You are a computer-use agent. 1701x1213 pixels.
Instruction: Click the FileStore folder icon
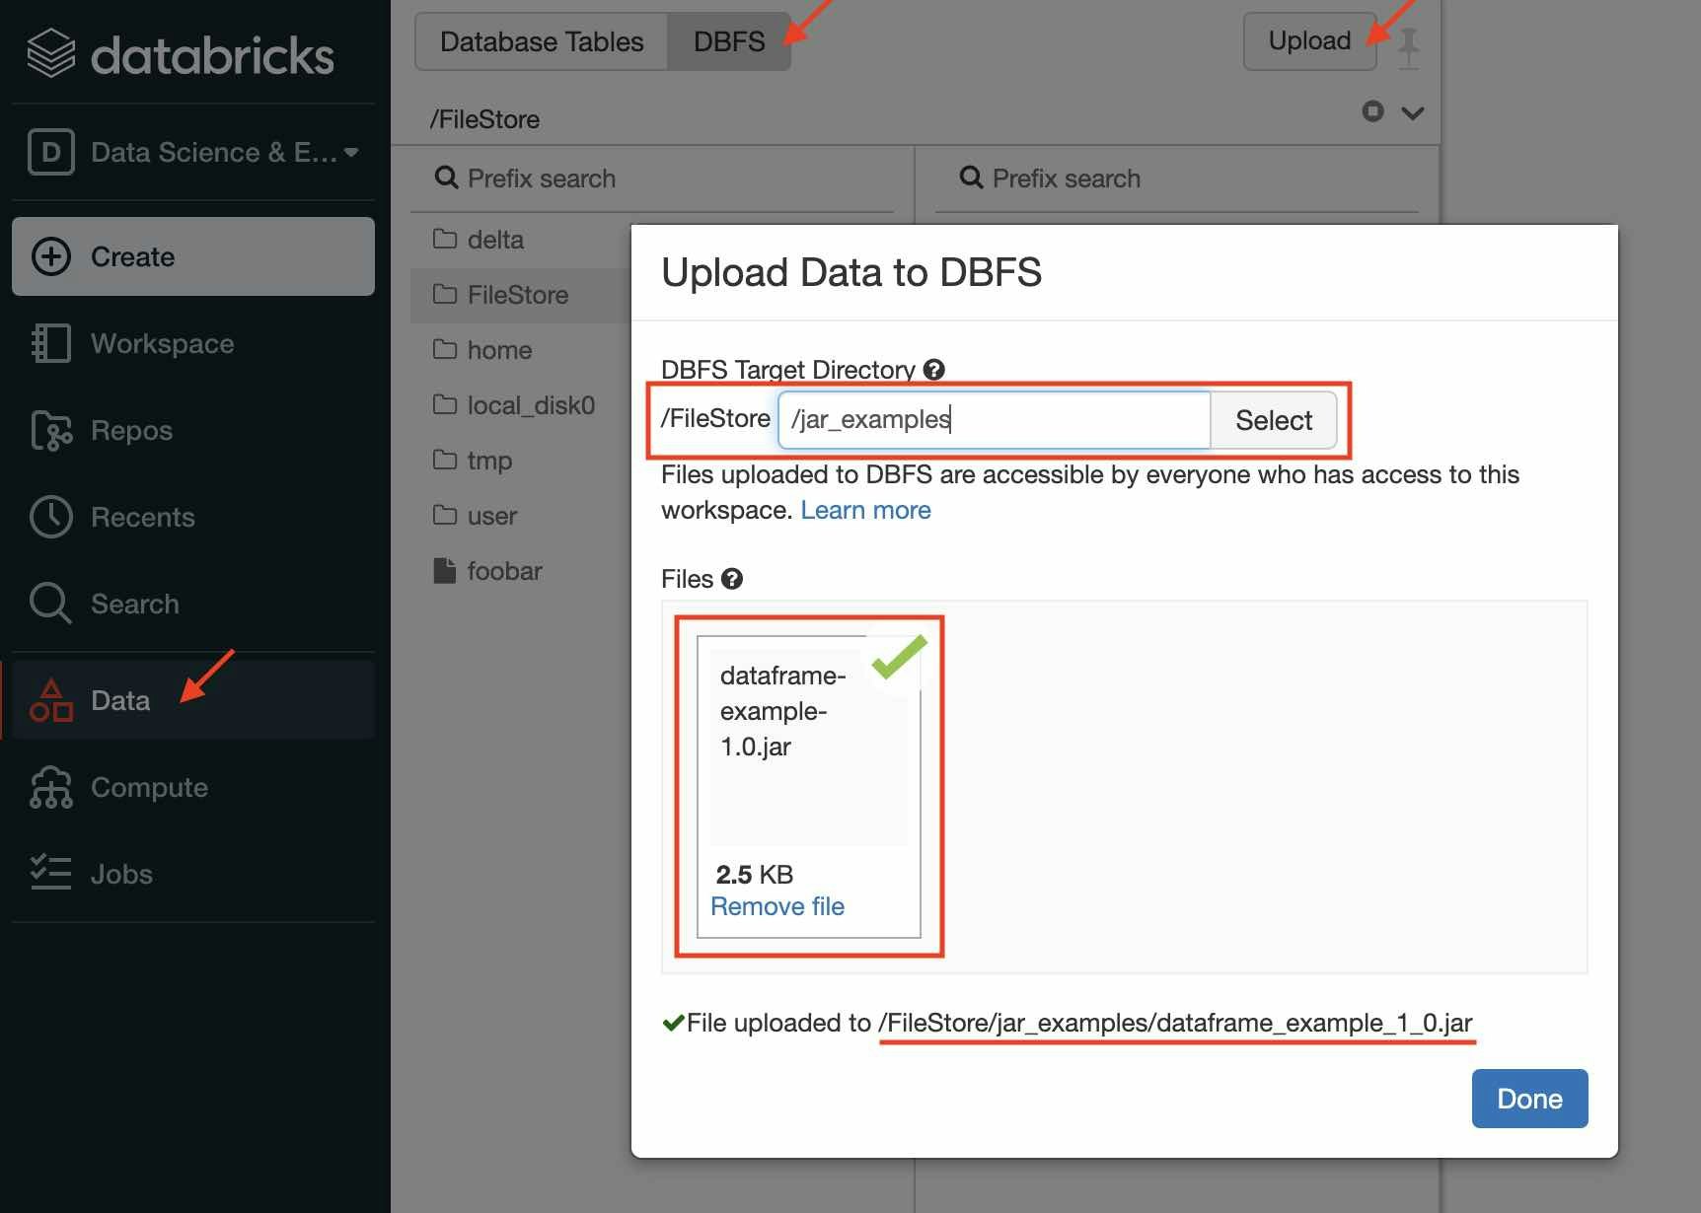tap(445, 294)
